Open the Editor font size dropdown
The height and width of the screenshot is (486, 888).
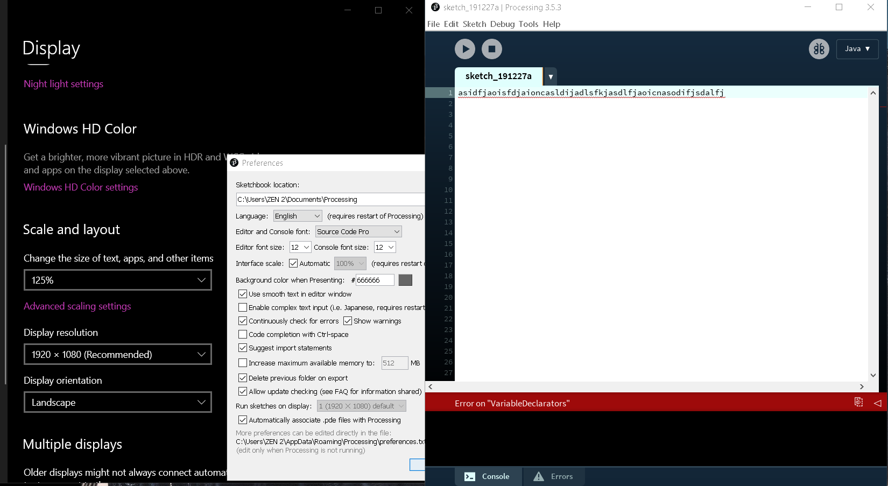300,247
